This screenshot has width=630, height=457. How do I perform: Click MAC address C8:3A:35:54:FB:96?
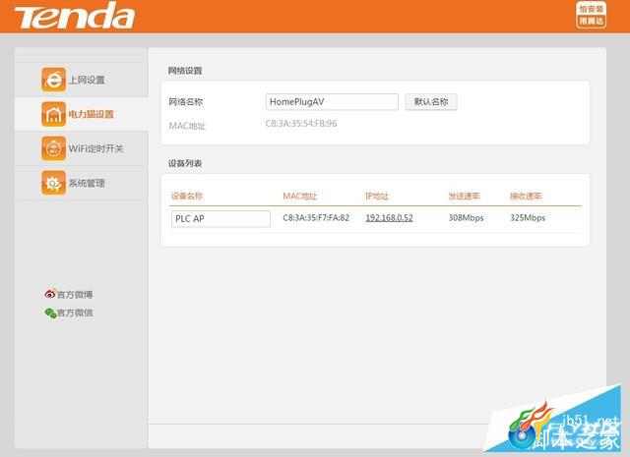point(301,124)
